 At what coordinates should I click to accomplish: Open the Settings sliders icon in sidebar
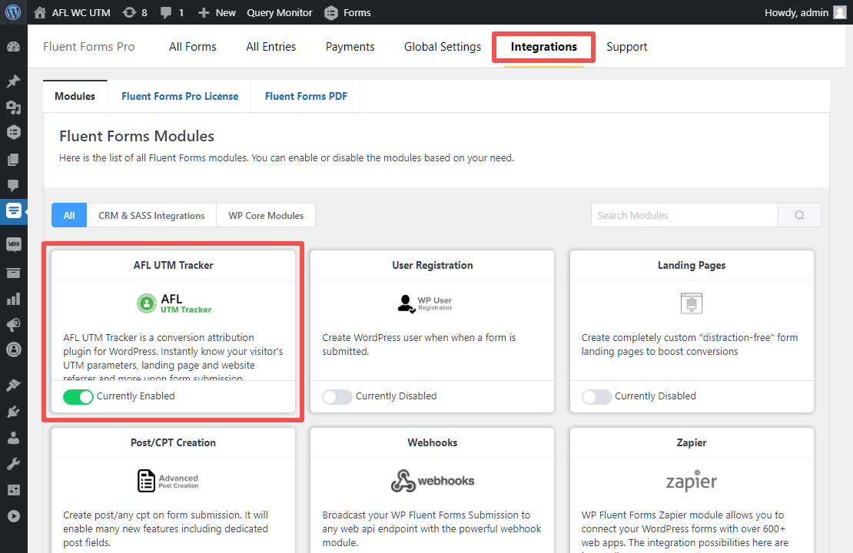(14, 490)
